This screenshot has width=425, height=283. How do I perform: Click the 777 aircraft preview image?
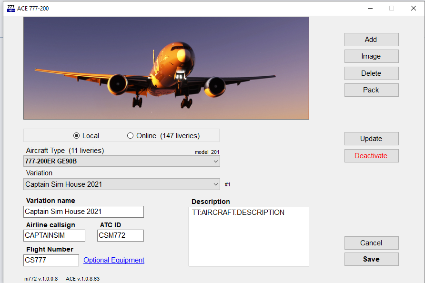pos(166,68)
